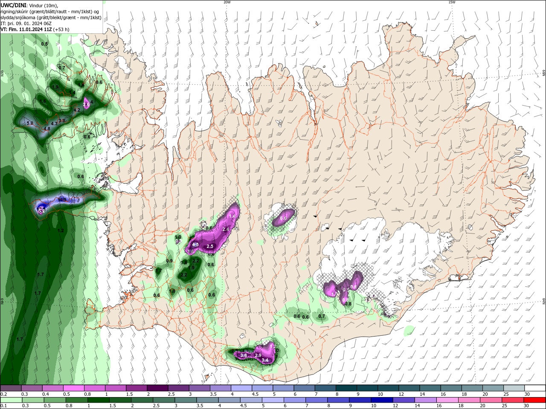Click the 8 medium blue swatch in bottom legend

coord(338,400)
